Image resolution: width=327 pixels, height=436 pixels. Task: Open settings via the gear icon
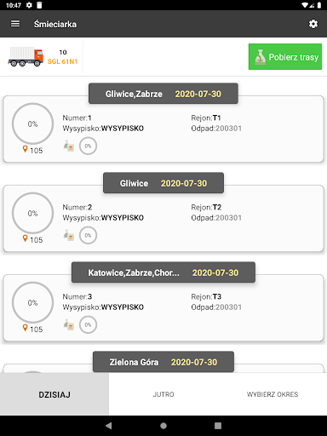pos(313,24)
